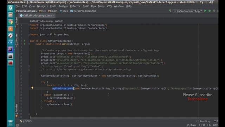Click the Debug bug icon in toolbar

click(x=210, y=11)
